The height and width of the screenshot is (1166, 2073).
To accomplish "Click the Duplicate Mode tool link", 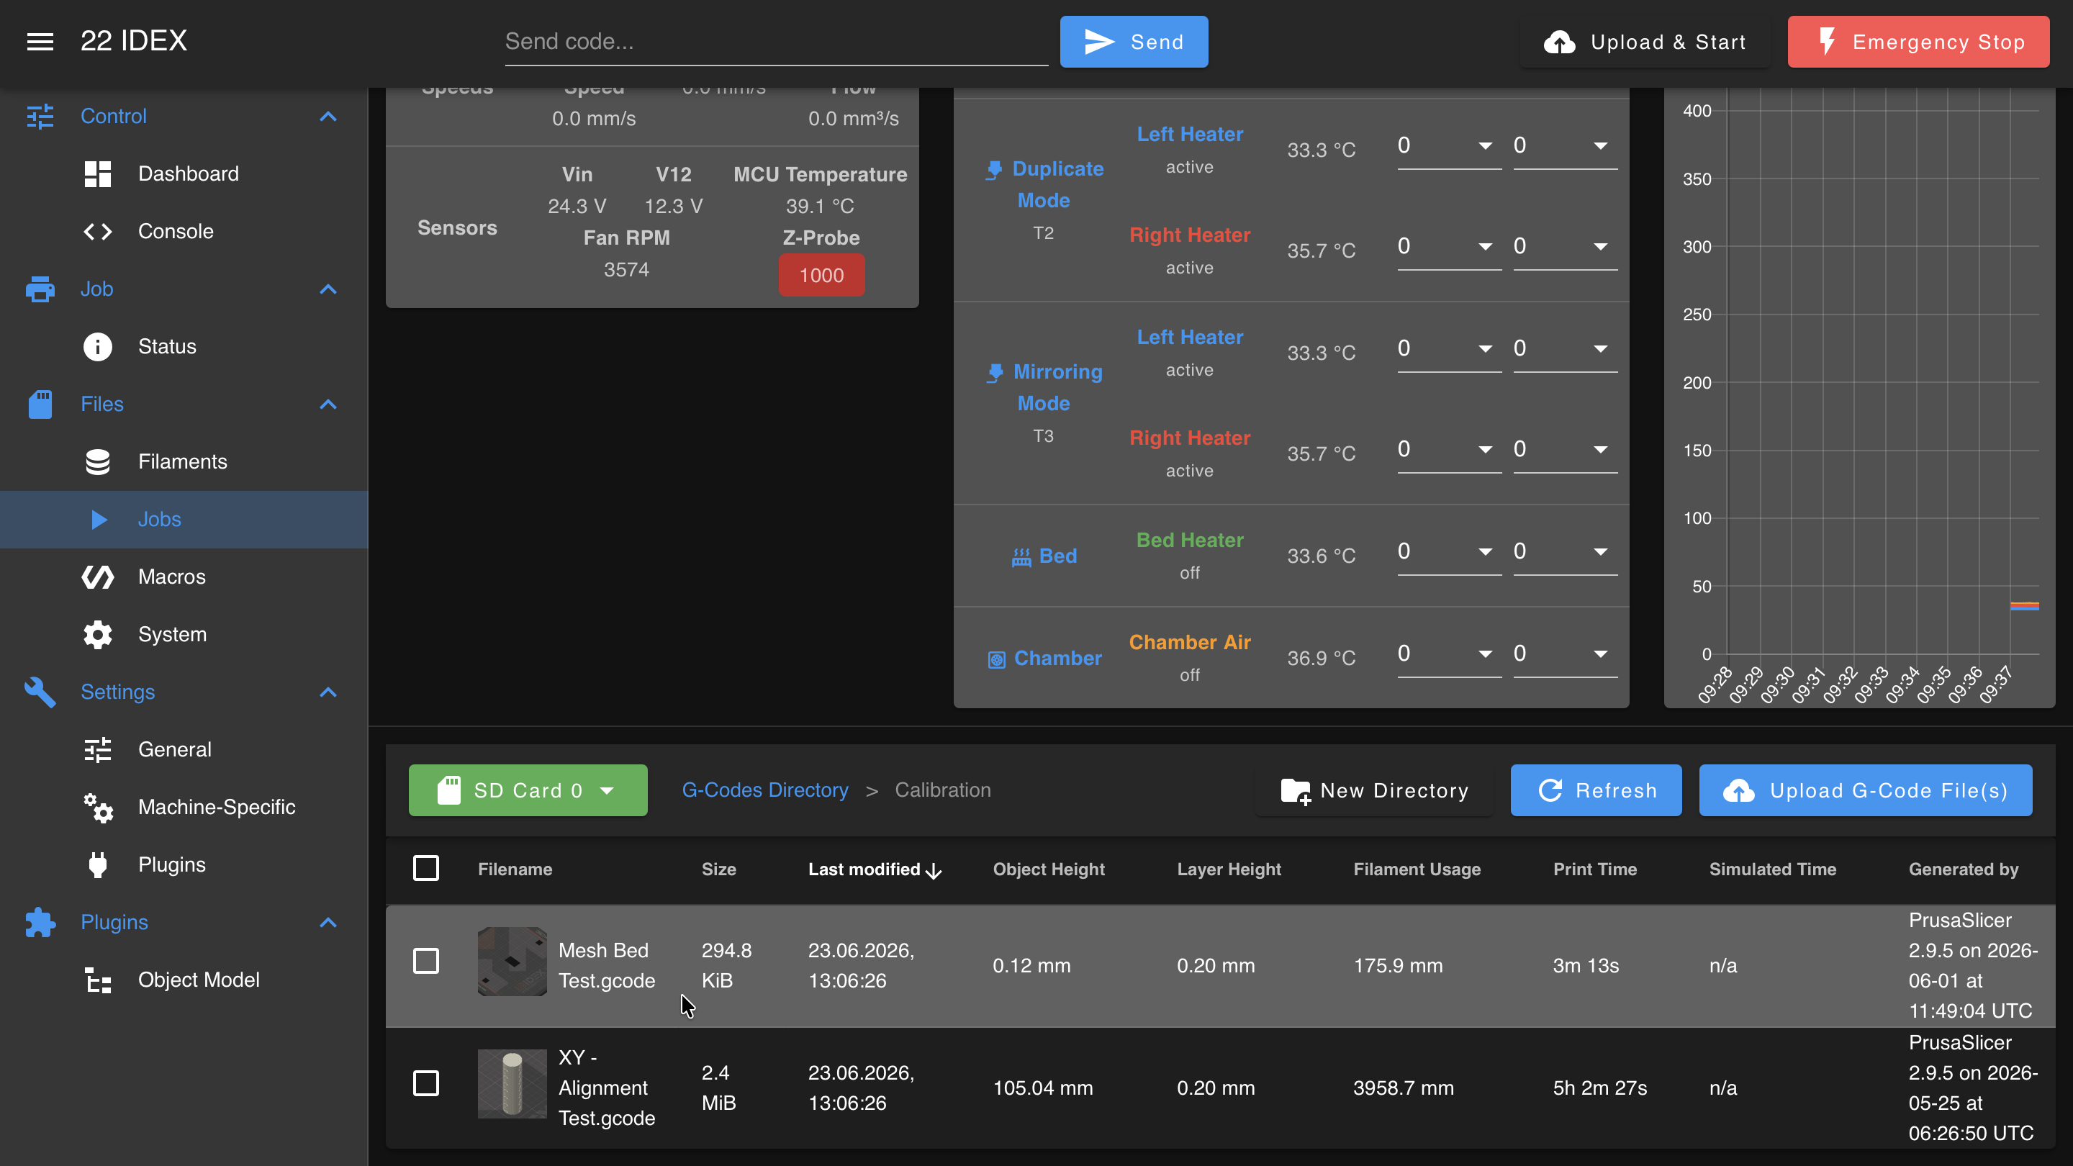I will [1044, 185].
